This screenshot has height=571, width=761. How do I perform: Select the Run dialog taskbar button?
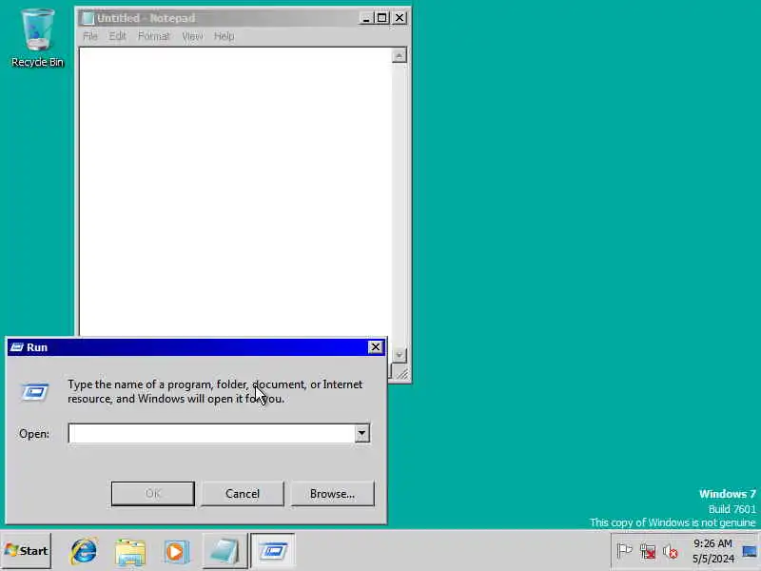click(x=273, y=551)
